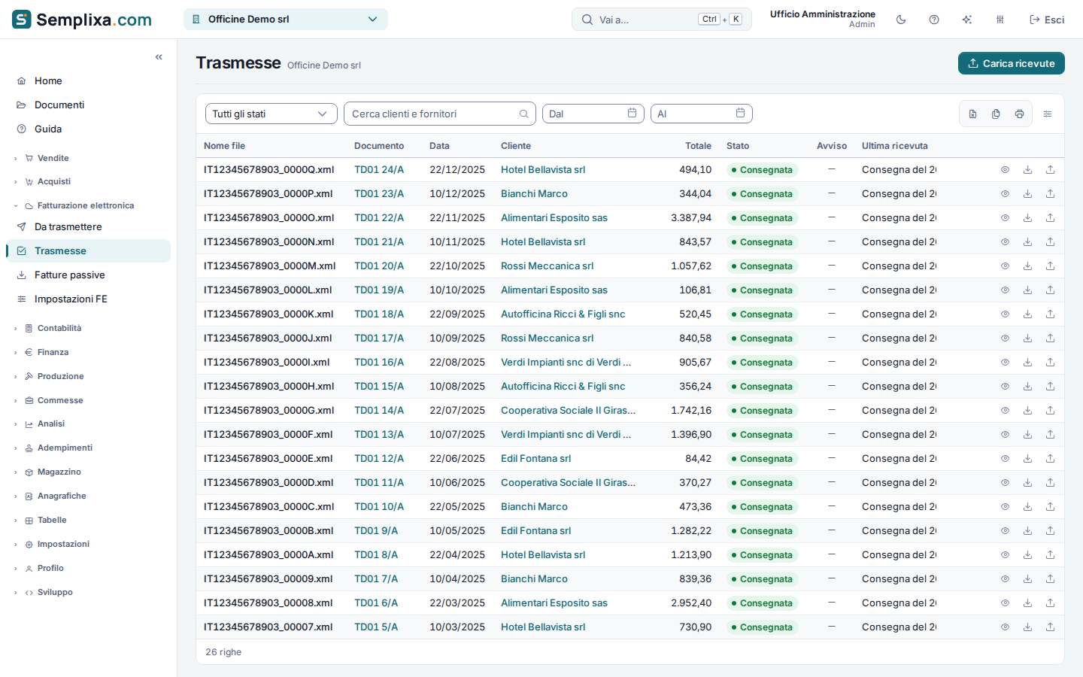The height and width of the screenshot is (677, 1083).
Task: Download the file IT12345678903_0000M.xml
Action: coord(1027,266)
